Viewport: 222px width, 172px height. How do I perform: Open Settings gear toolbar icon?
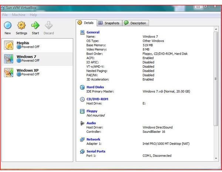click(x=21, y=25)
